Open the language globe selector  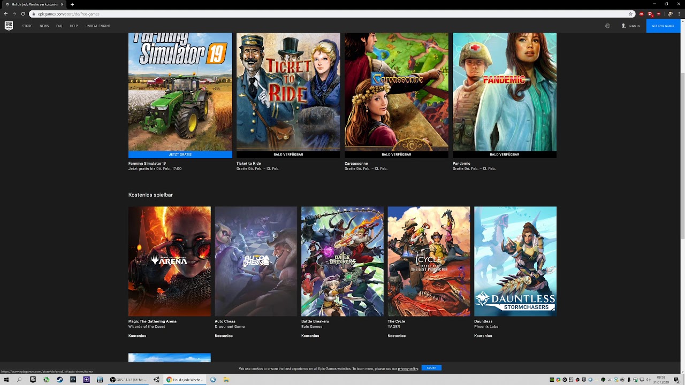coord(607,26)
